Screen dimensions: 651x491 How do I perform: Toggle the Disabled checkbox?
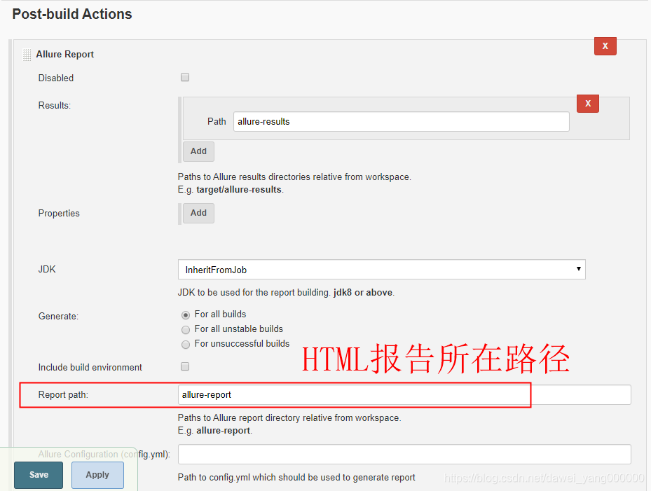[185, 77]
